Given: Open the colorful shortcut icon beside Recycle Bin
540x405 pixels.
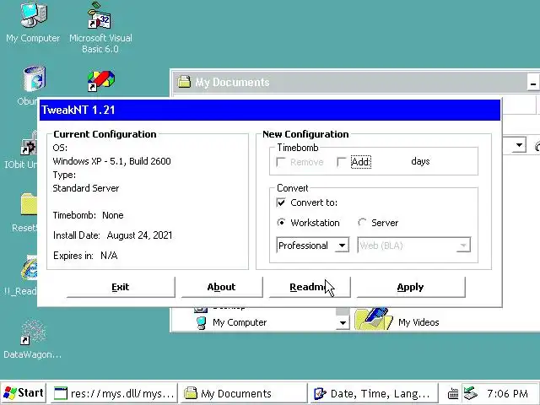Looking at the screenshot, I should point(100,81).
